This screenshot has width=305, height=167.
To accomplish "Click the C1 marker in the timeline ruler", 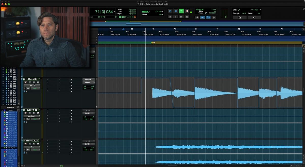I will coord(152,43).
